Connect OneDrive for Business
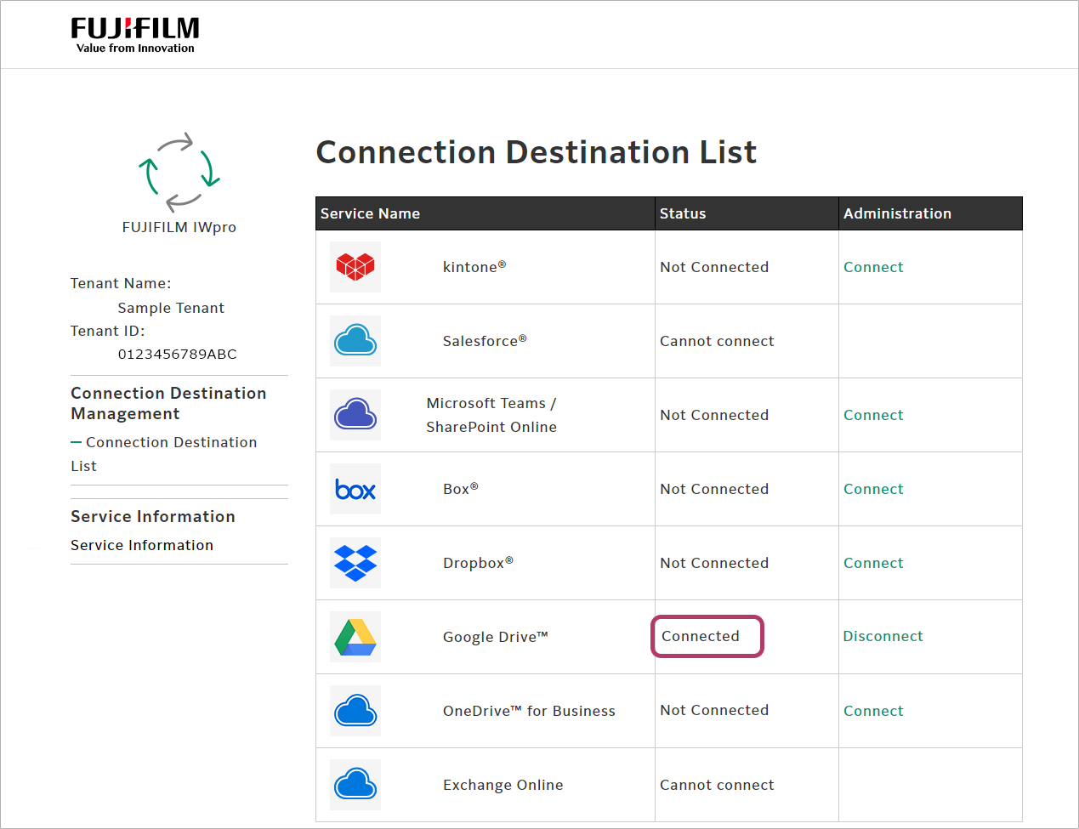Viewport: 1079px width, 829px height. [x=873, y=711]
